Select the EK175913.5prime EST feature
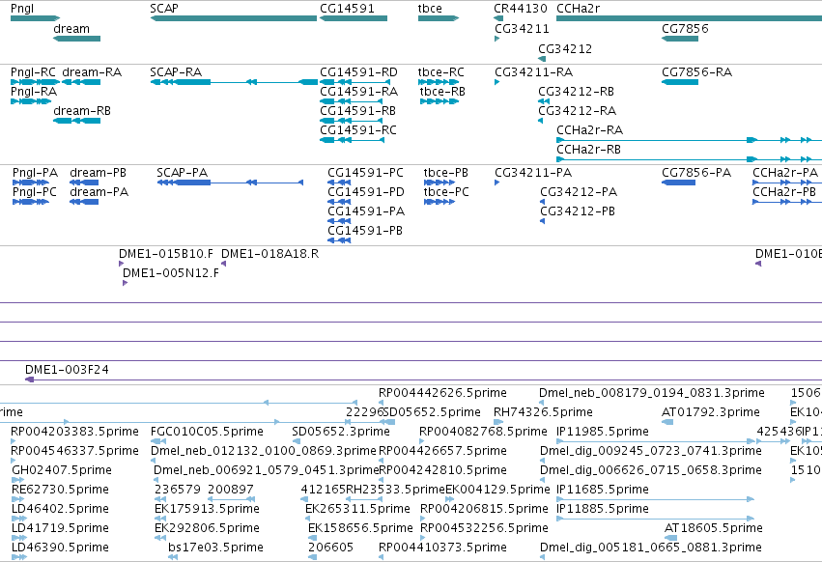 click(x=159, y=519)
